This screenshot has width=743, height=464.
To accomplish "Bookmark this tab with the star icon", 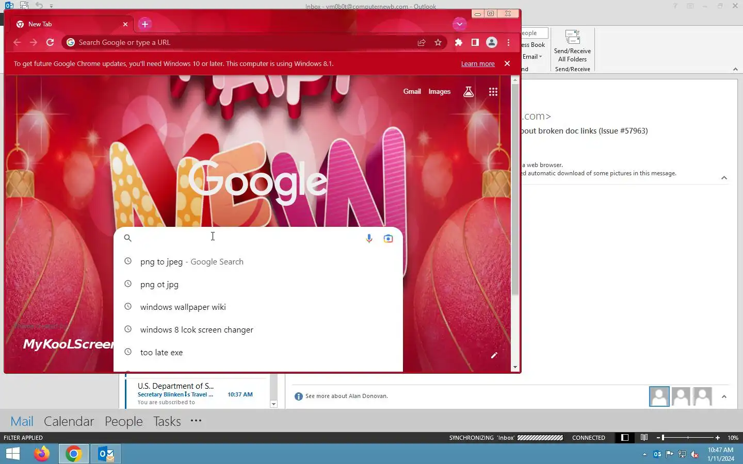I will 438,42.
